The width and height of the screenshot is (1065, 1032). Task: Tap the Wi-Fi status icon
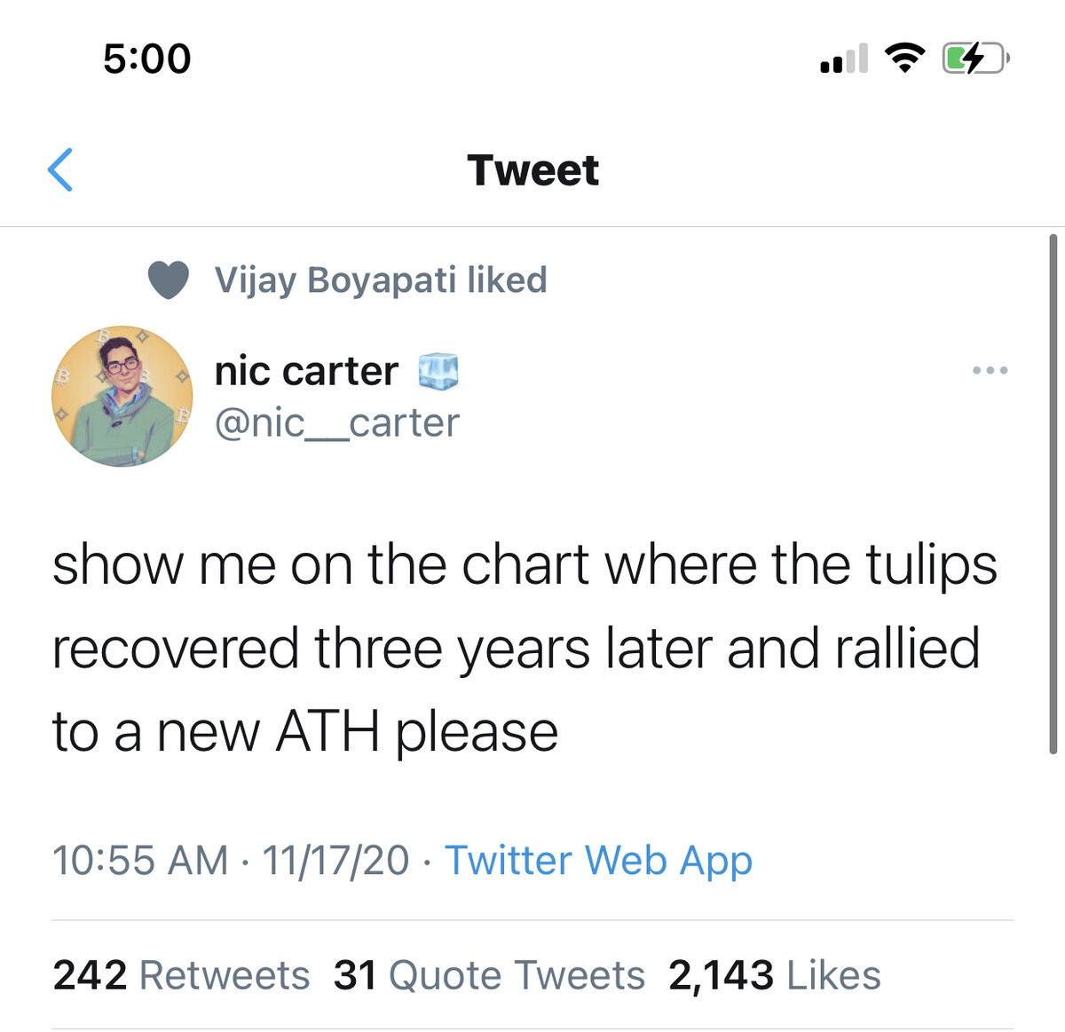tap(904, 59)
